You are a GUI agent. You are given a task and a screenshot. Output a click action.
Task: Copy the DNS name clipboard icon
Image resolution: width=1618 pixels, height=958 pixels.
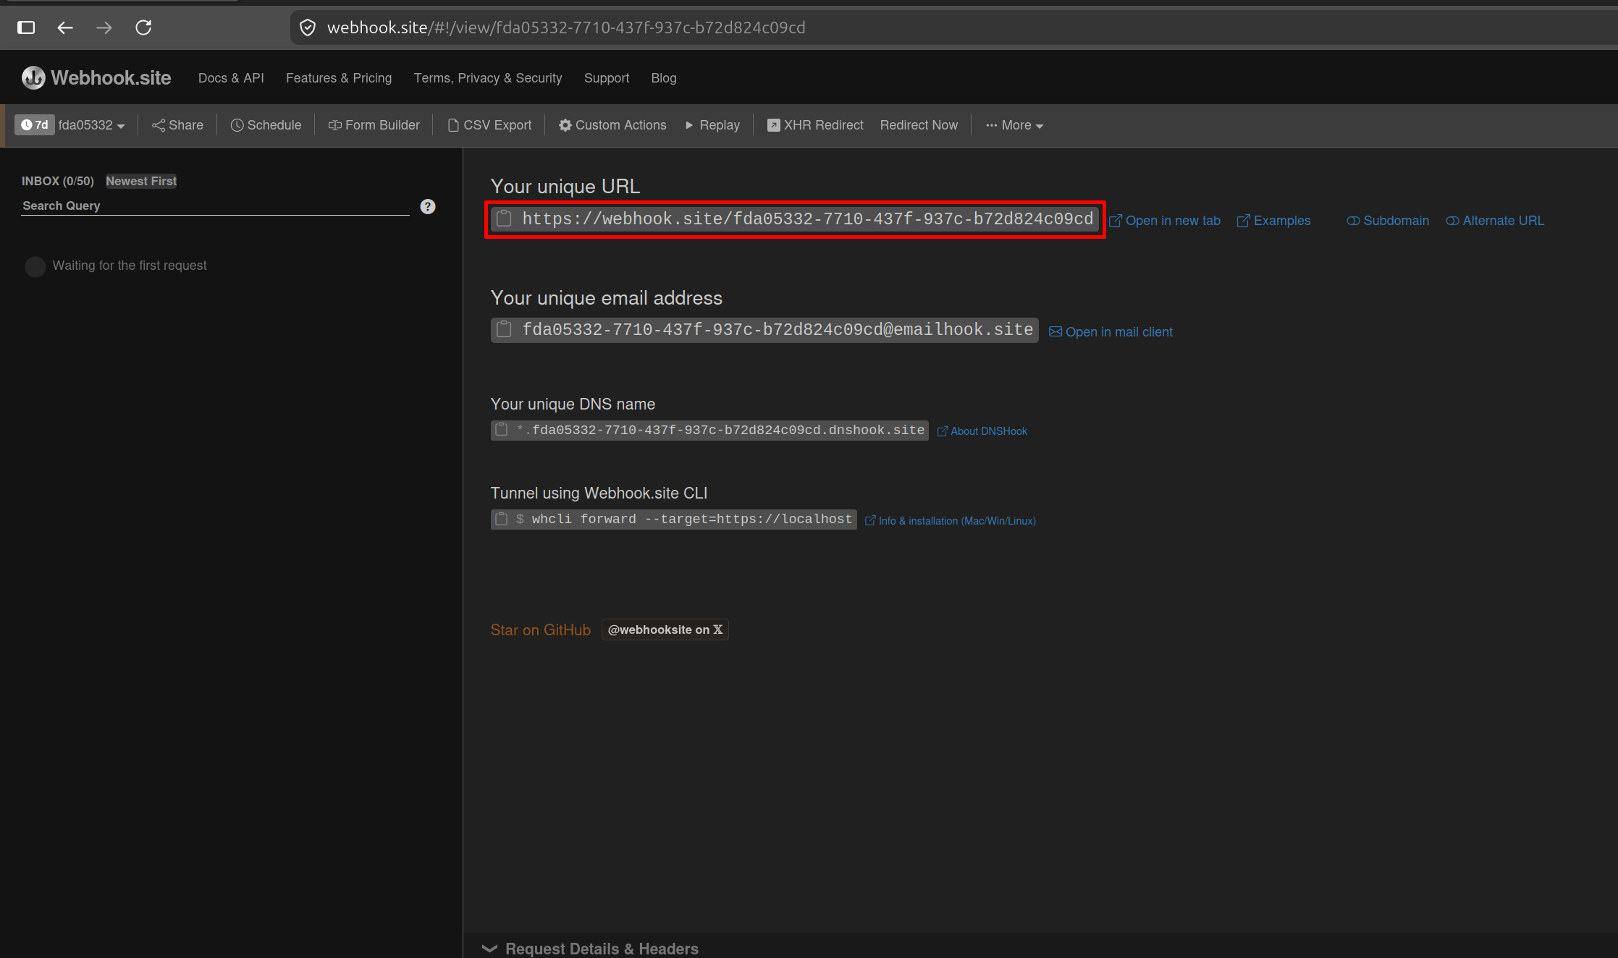coord(501,430)
